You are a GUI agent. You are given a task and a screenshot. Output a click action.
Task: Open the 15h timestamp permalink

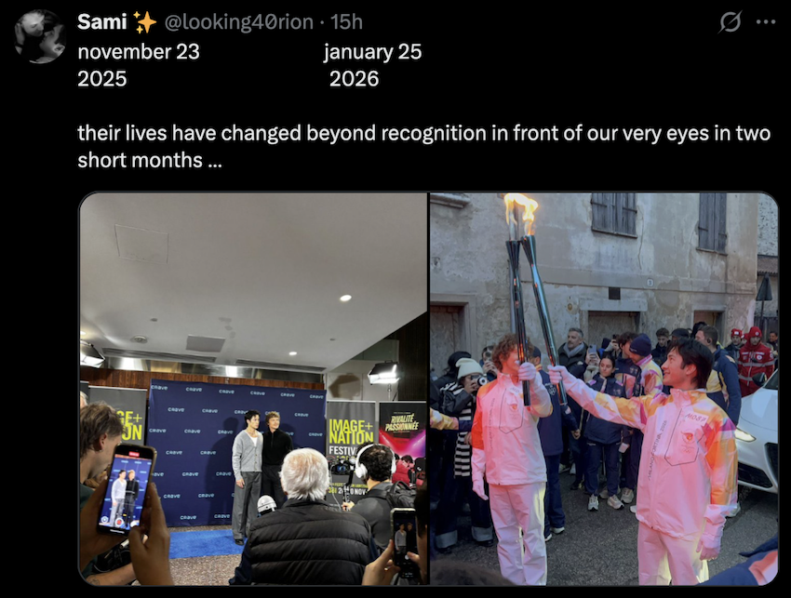point(346,22)
